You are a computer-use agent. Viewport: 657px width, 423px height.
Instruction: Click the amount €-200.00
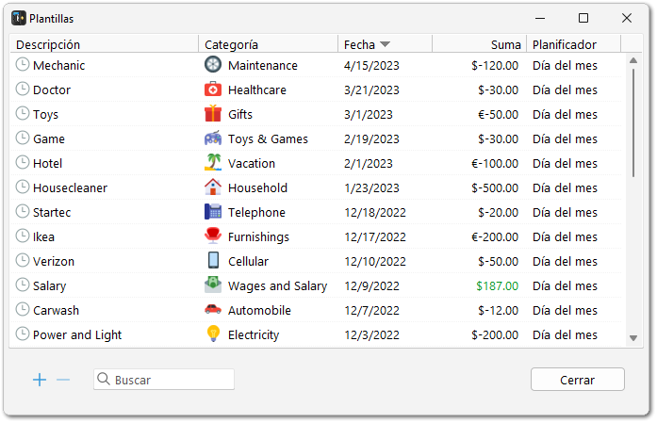point(495,237)
